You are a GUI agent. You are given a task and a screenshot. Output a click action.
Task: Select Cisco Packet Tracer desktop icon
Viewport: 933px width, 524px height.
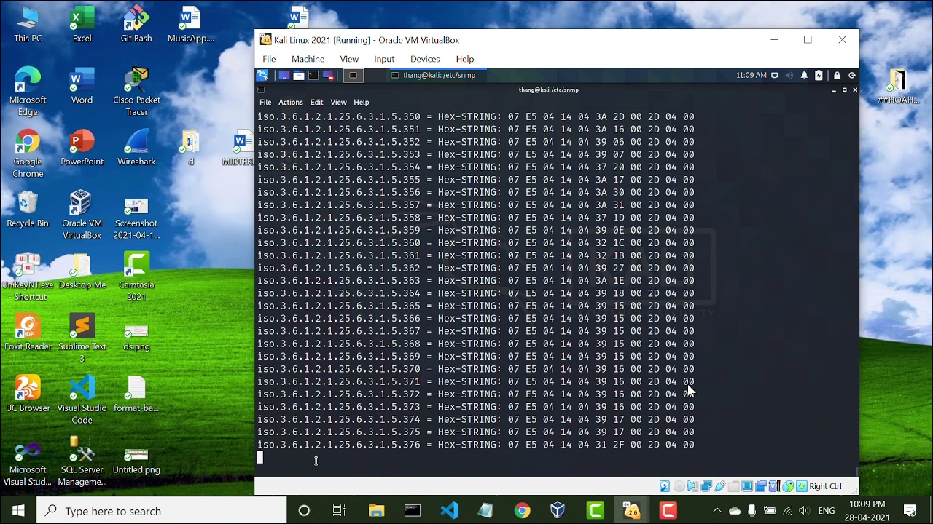pos(136,92)
